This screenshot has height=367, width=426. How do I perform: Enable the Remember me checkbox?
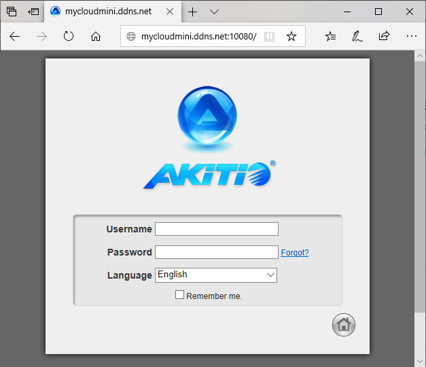pyautogui.click(x=180, y=295)
